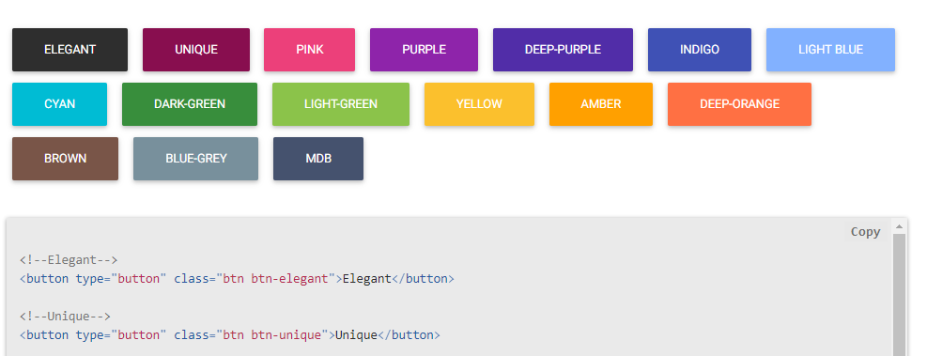Click the Light-Green button
927x356 pixels.
click(341, 104)
